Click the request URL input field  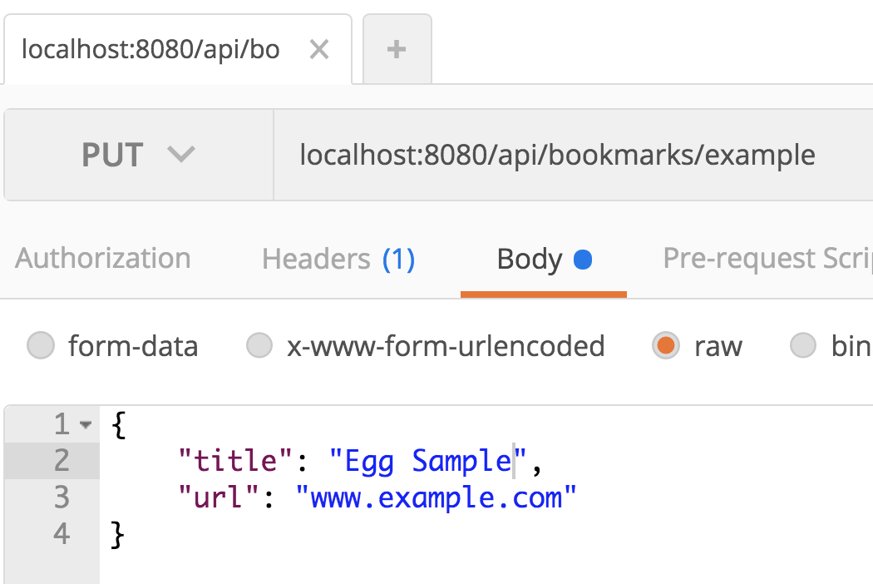(x=557, y=155)
